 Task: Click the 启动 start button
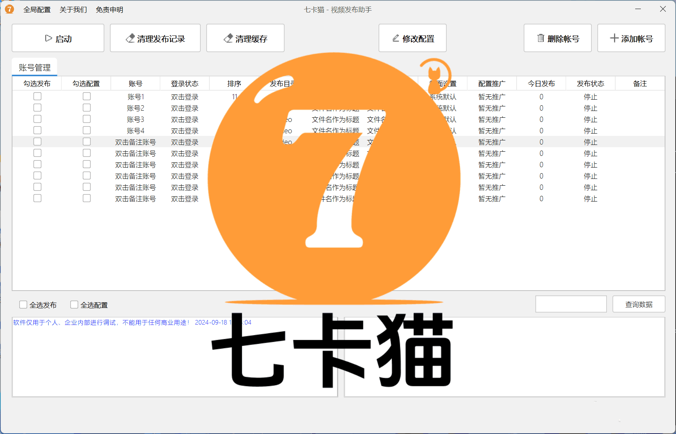(x=58, y=38)
